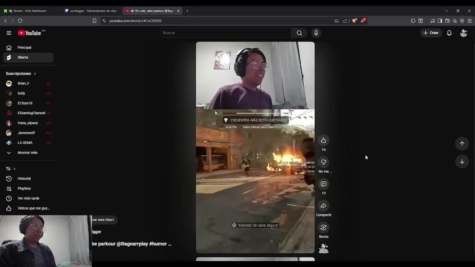Go back in the browser
Screen dimensions: 475x267
[x=6, y=21]
